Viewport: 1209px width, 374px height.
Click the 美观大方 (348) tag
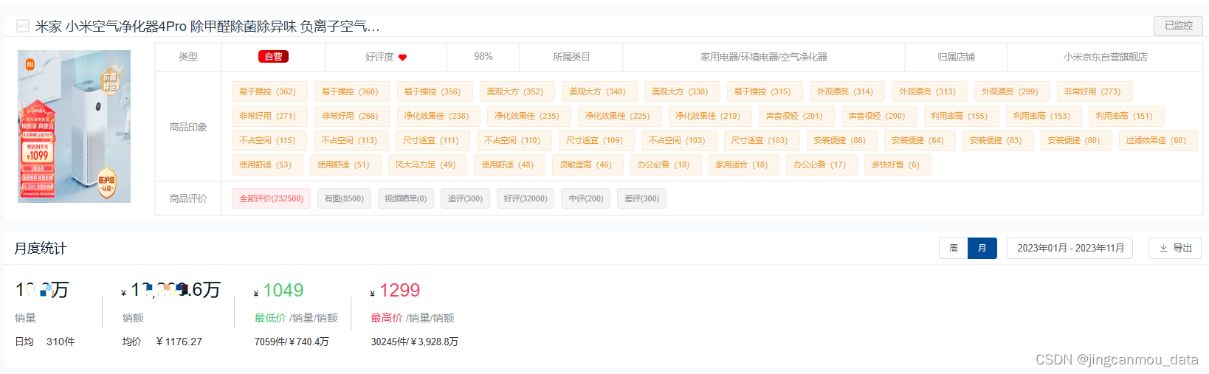click(x=599, y=91)
